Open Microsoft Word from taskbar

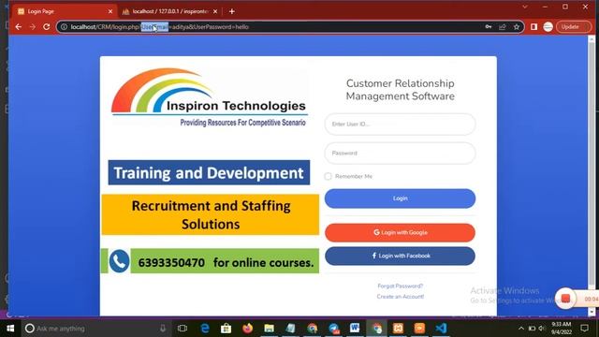355,328
